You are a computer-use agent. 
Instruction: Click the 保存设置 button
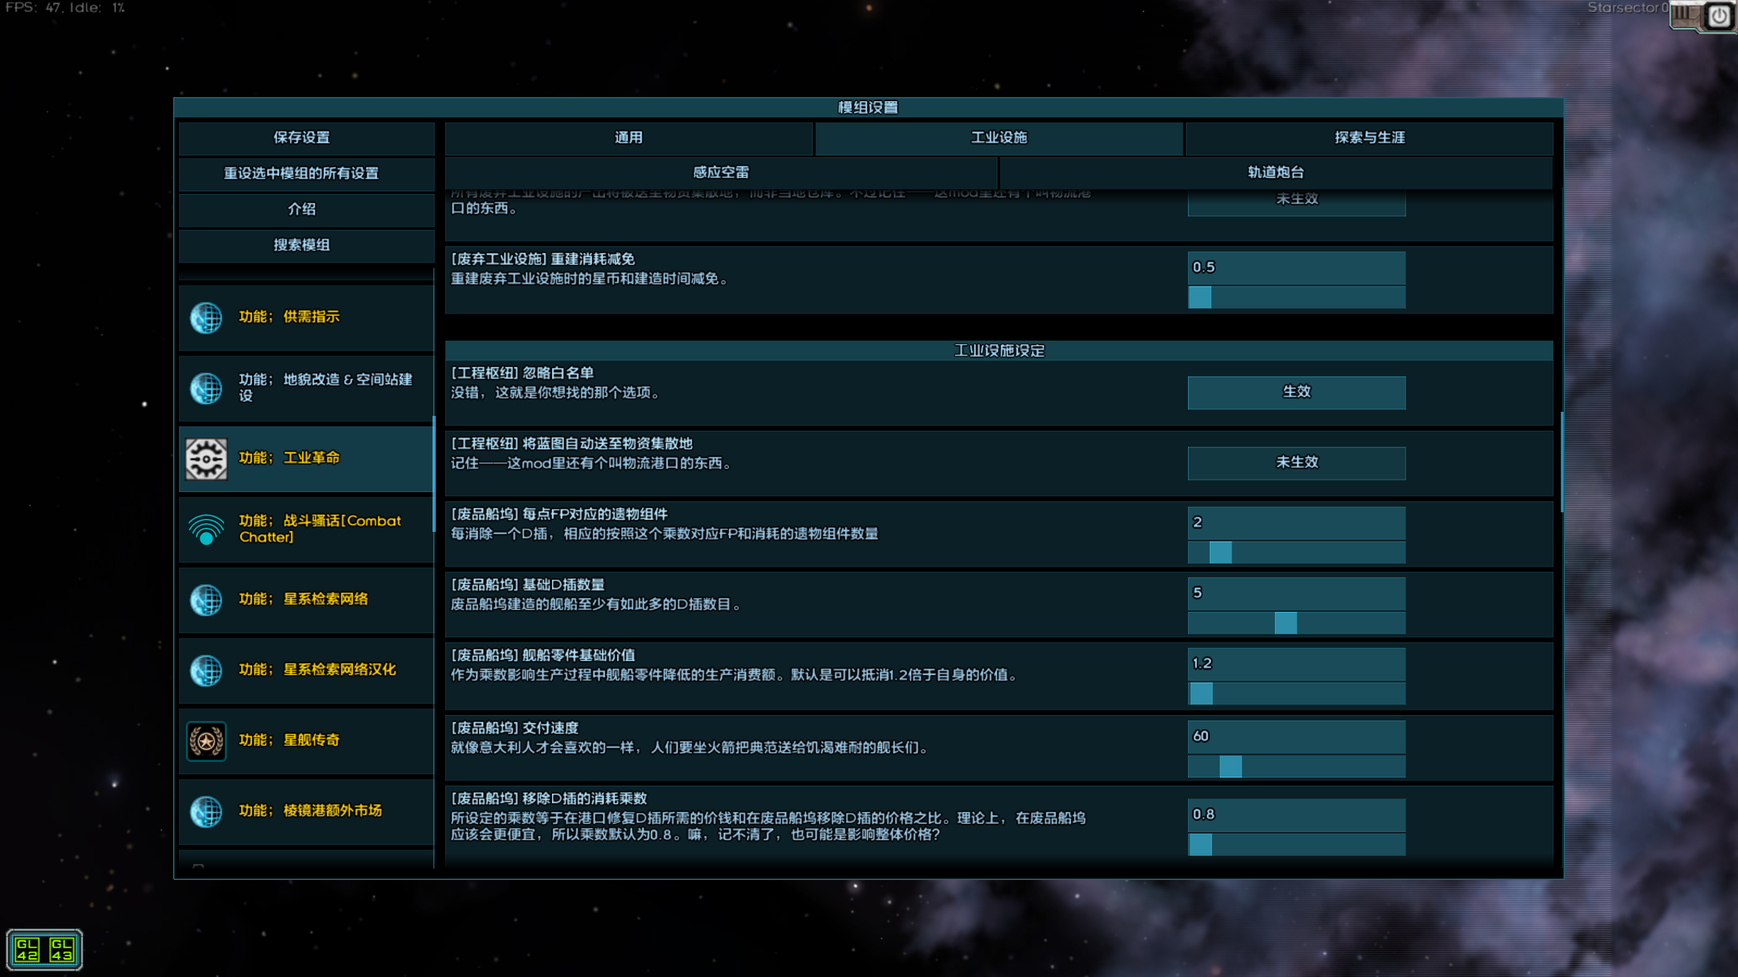(x=301, y=138)
